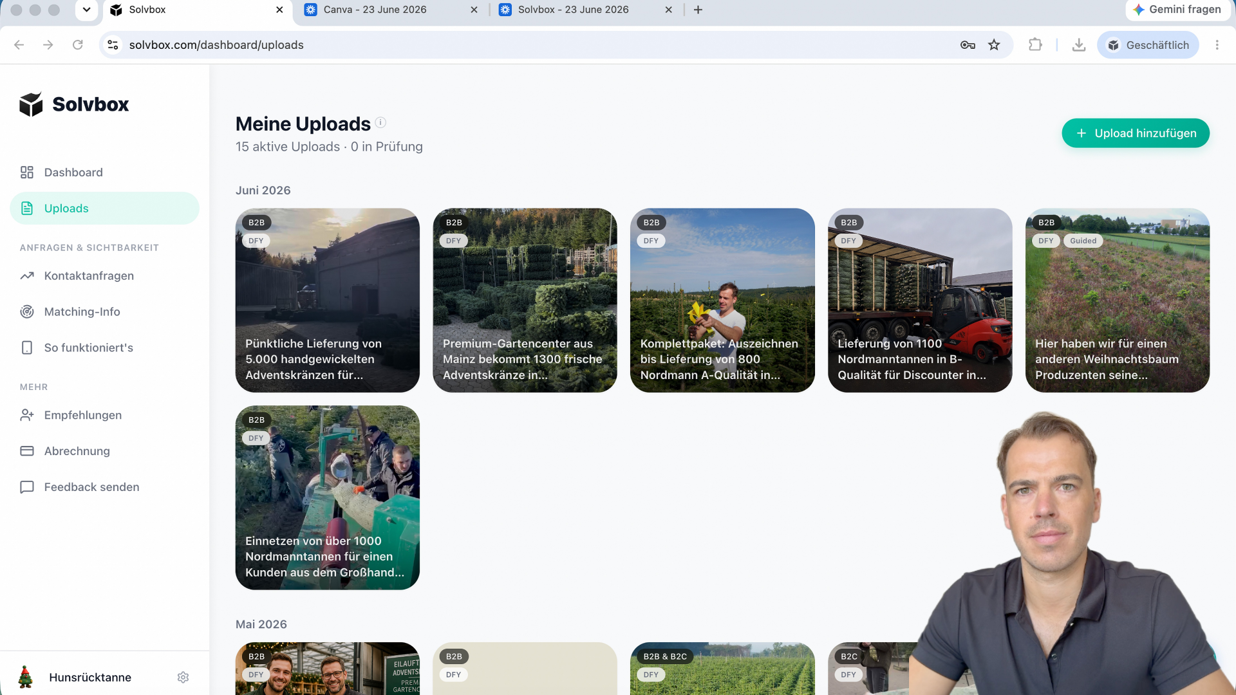Open the browser downloads icon
This screenshot has width=1236, height=695.
(1079, 45)
